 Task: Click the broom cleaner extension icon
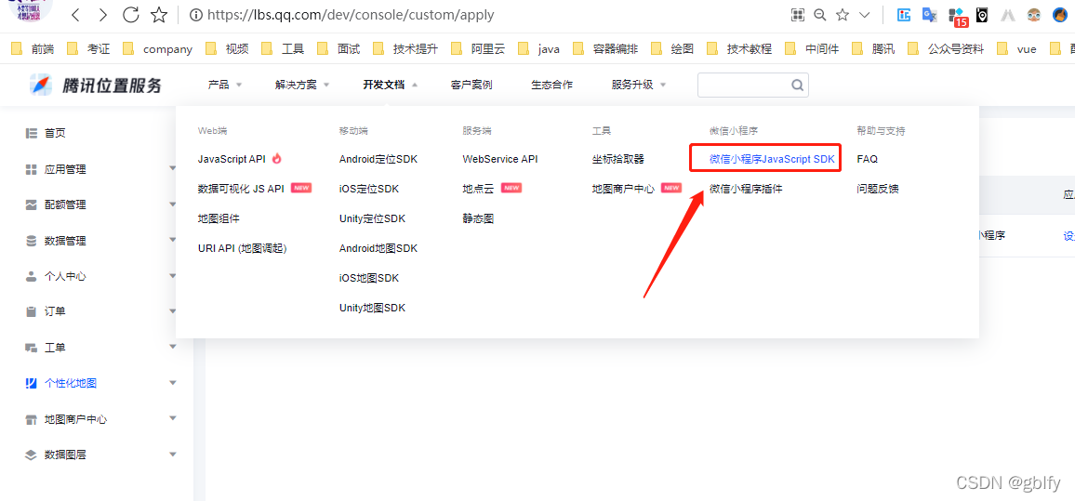pos(1060,14)
